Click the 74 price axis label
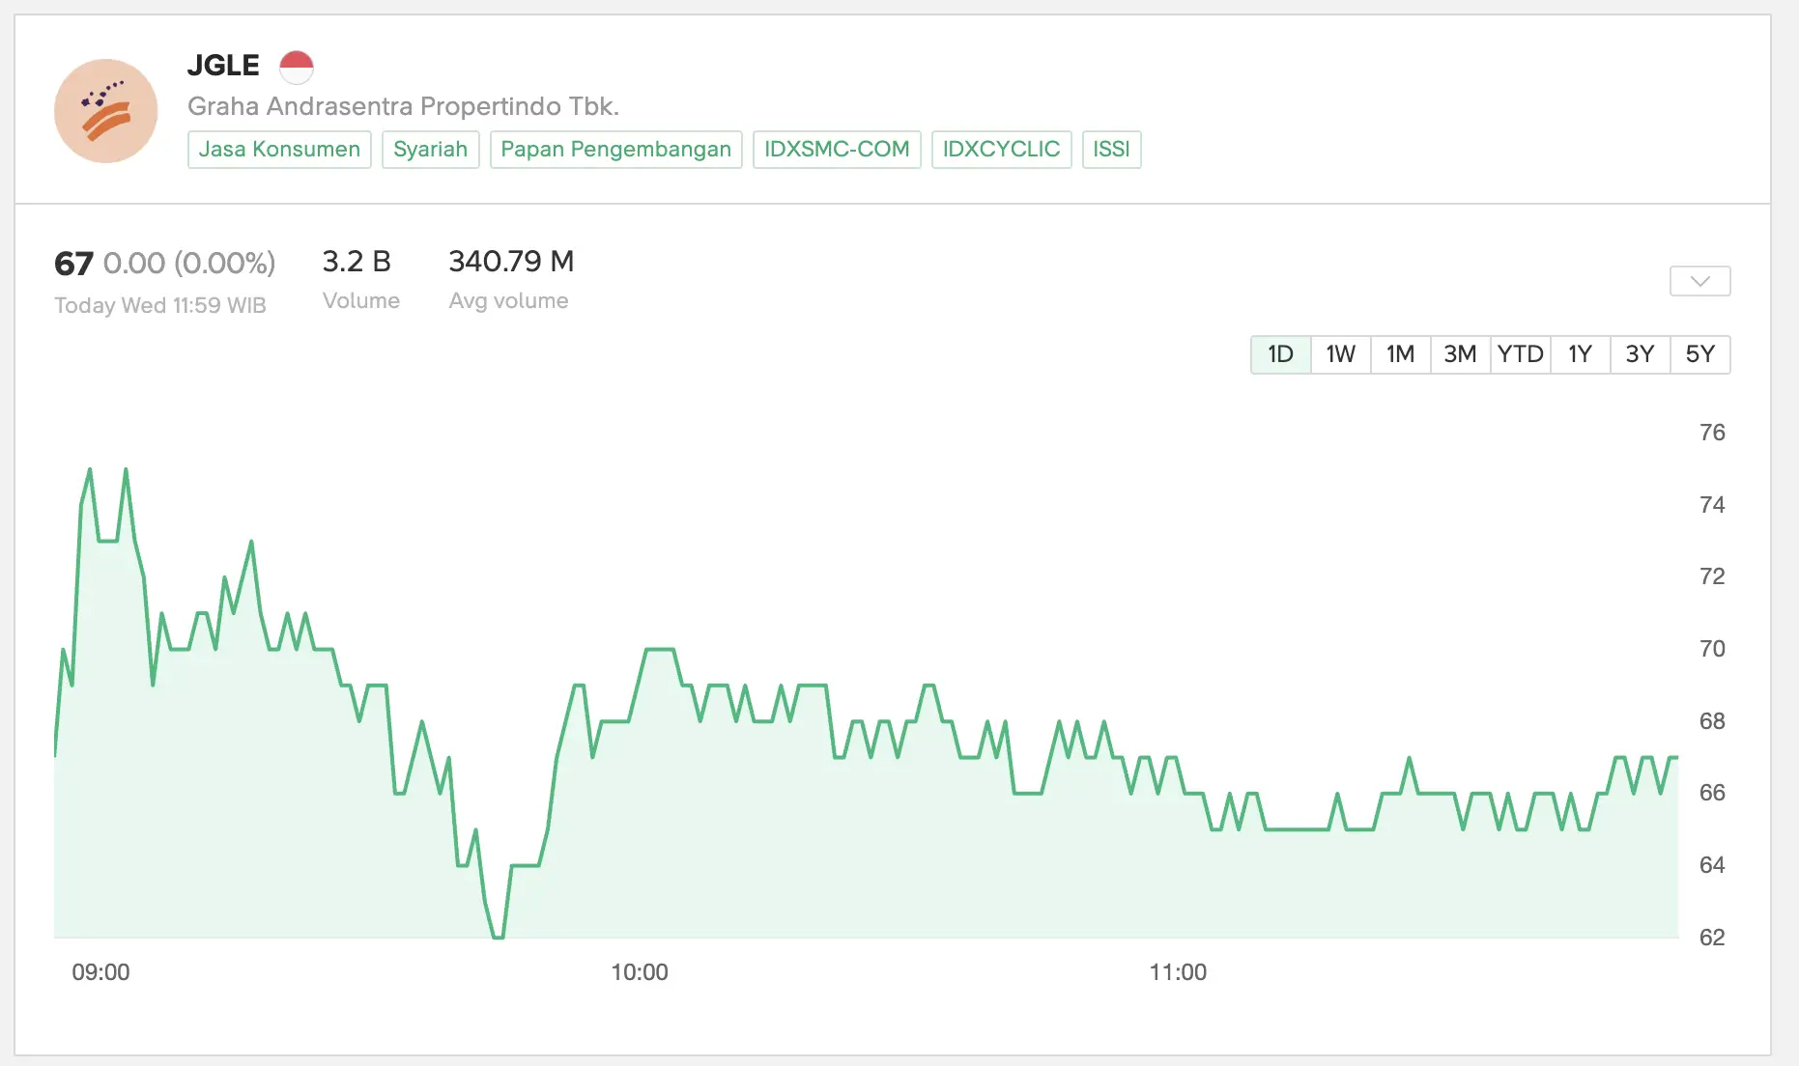1799x1066 pixels. (x=1712, y=505)
